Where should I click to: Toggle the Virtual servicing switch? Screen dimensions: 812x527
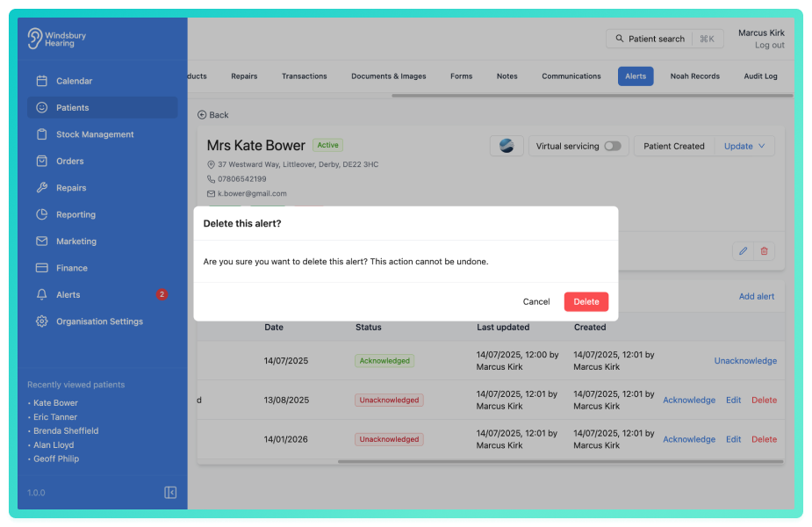coord(613,146)
